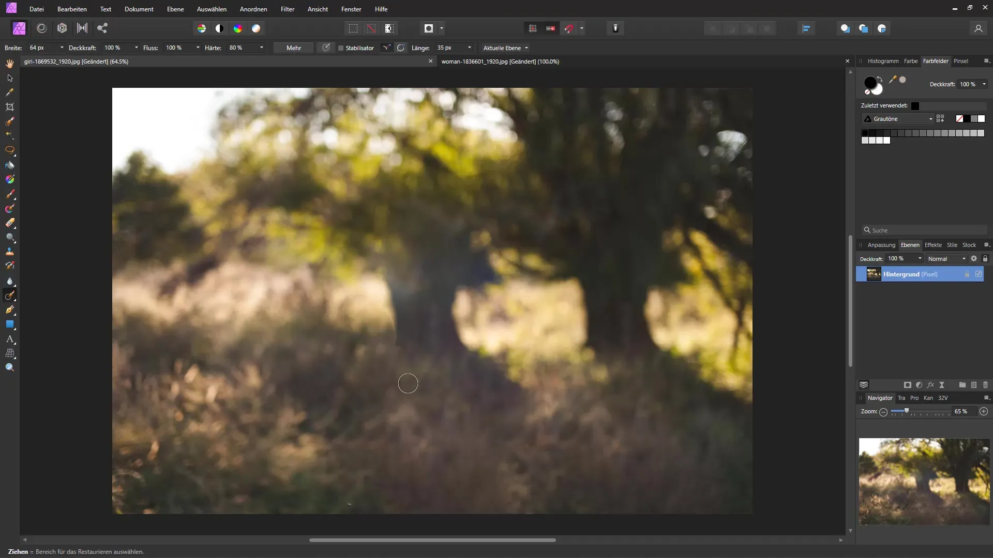Pick the black foreground color swatch
Image resolution: width=993 pixels, height=558 pixels.
870,83
